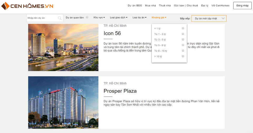
Task: Open the Icon 56 skyline thumbnail
Action: click(x=63, y=48)
